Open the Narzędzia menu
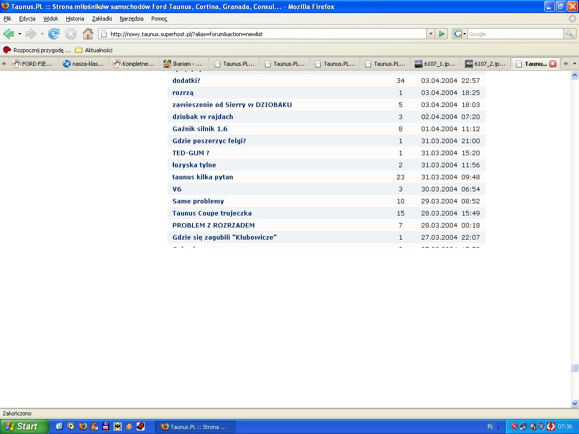 [x=131, y=19]
